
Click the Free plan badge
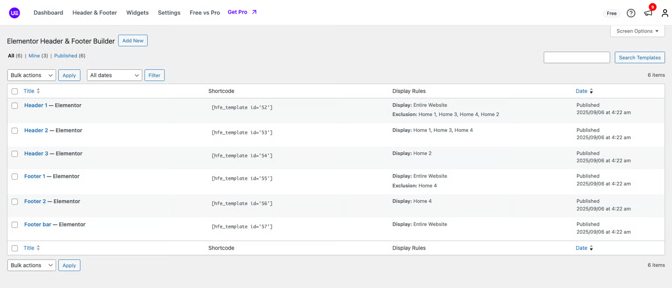point(611,13)
